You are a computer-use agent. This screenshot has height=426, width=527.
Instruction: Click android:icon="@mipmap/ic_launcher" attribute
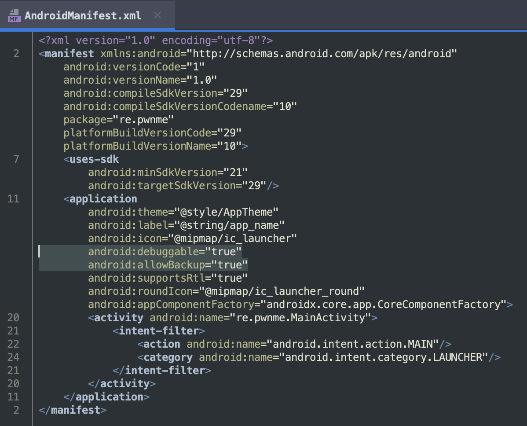point(192,239)
